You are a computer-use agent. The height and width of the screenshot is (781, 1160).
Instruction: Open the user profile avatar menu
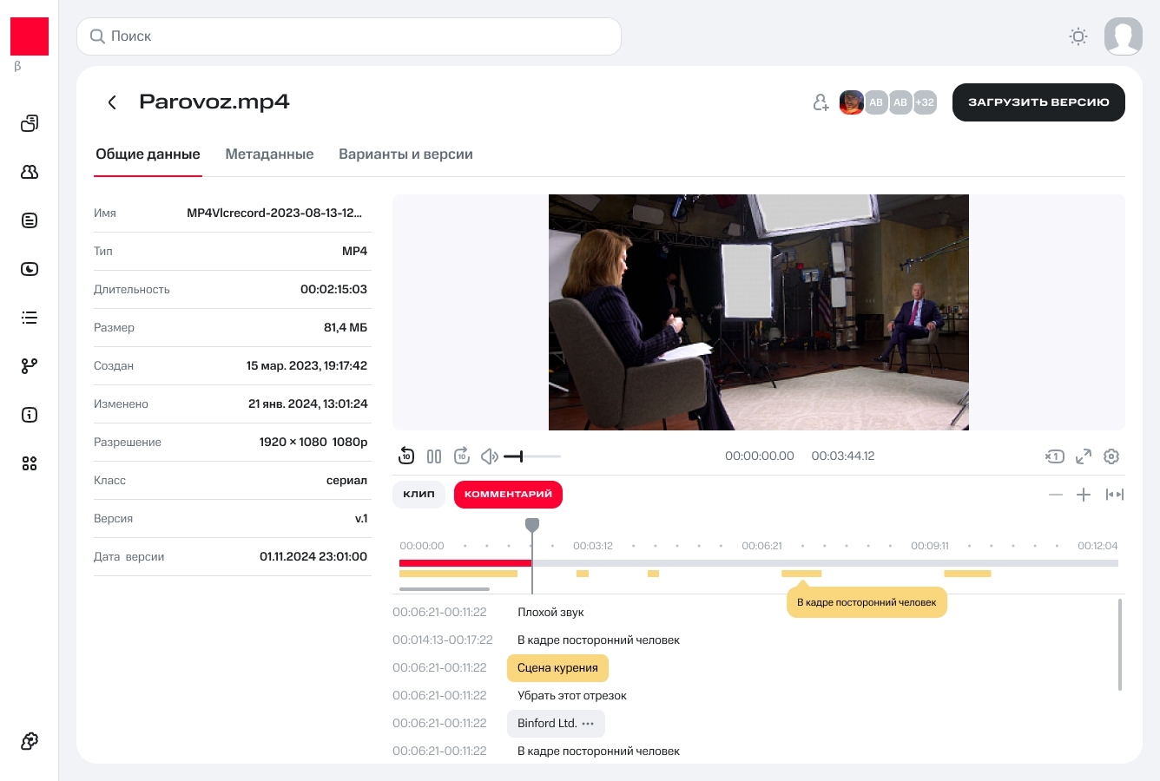coord(1123,36)
